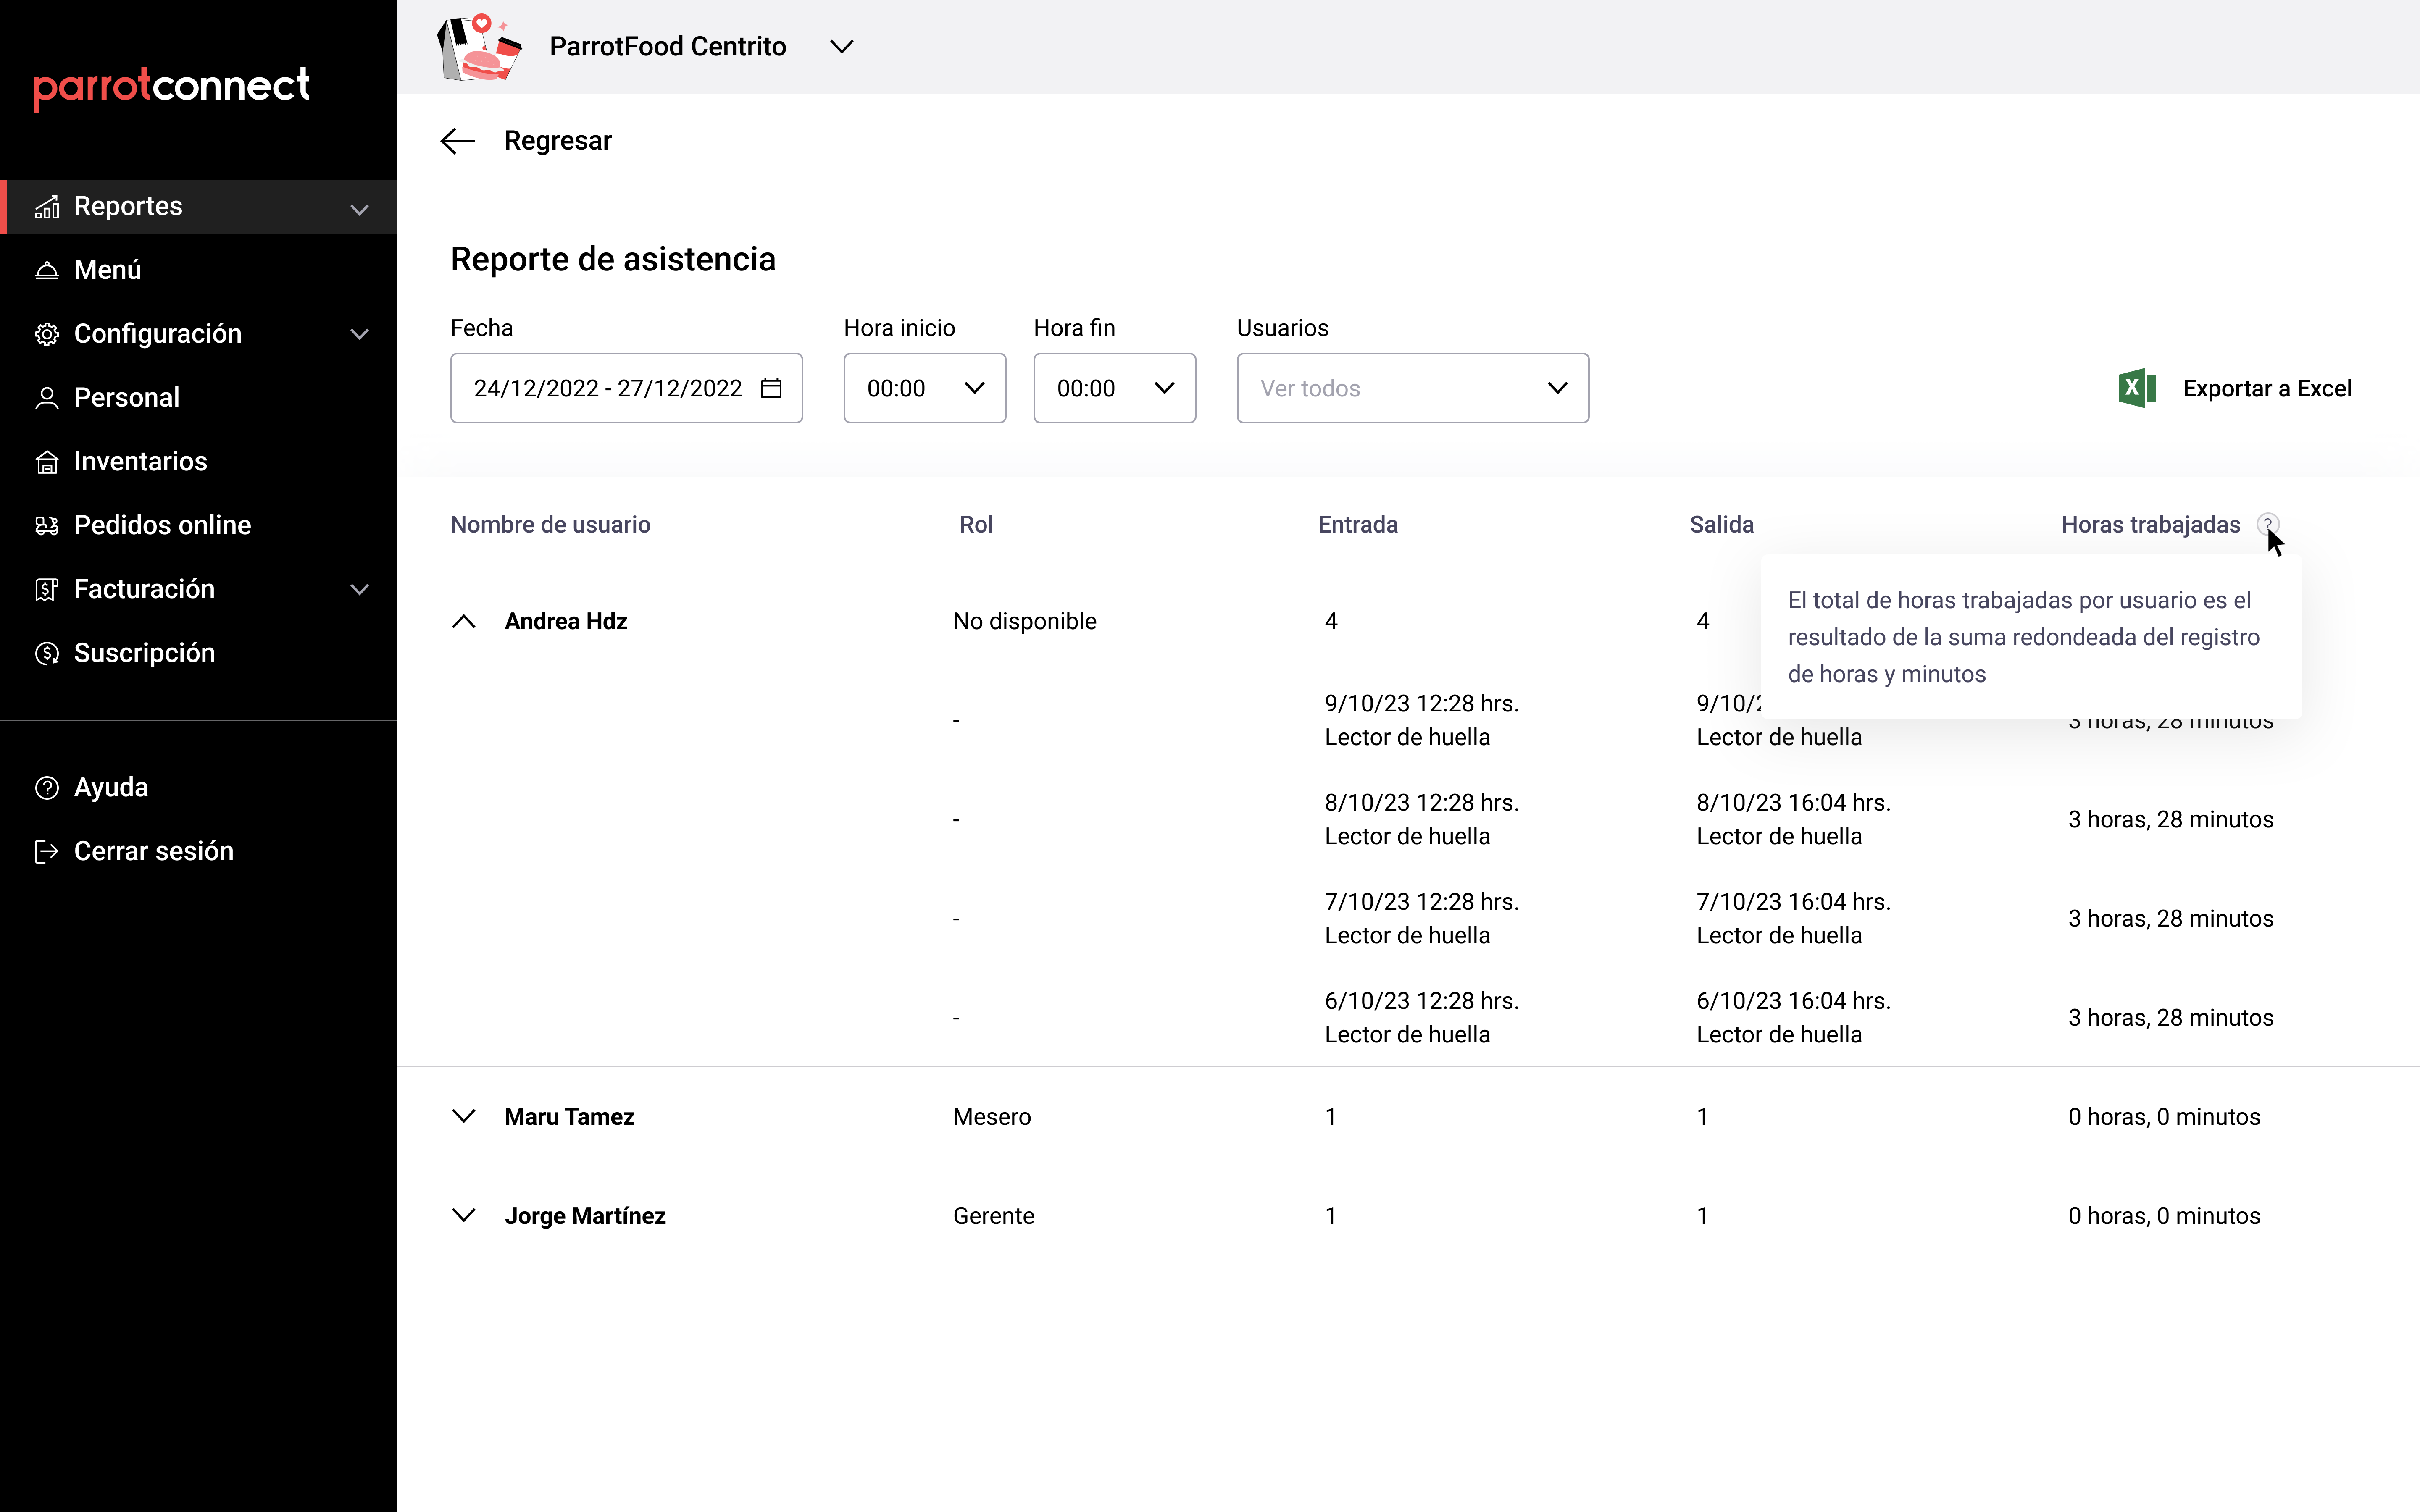Click the 8/10/23 12:28 hrs. entry
The height and width of the screenshot is (1512, 2420).
[1422, 803]
